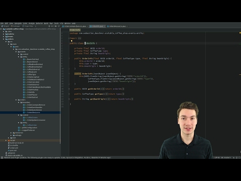Open the Project panel settings gear

(56, 26)
